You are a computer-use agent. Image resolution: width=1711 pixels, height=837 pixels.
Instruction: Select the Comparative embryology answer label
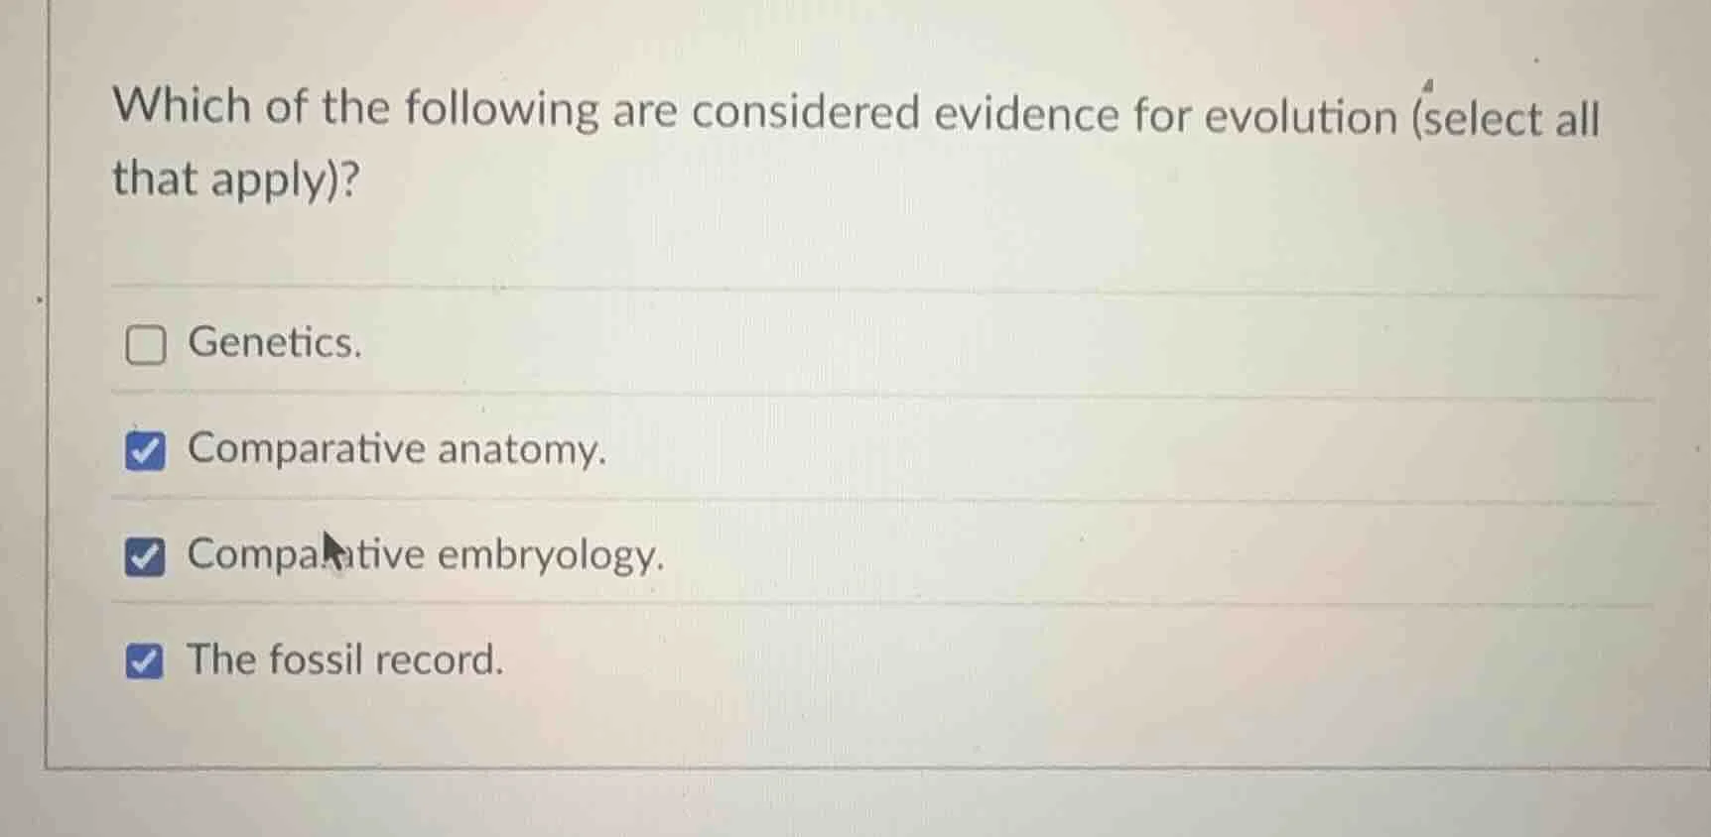427,555
